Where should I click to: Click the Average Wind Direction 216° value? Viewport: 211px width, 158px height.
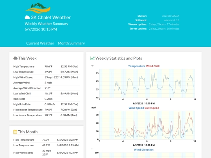[48, 88]
